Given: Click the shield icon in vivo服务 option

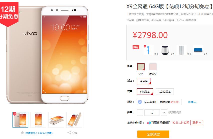Looking at the screenshot, I should click(140, 102).
